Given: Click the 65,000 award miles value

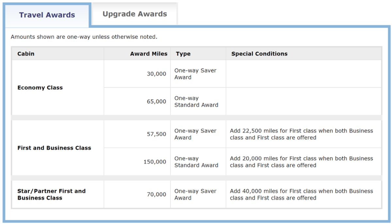Looking at the screenshot, I should [156, 101].
